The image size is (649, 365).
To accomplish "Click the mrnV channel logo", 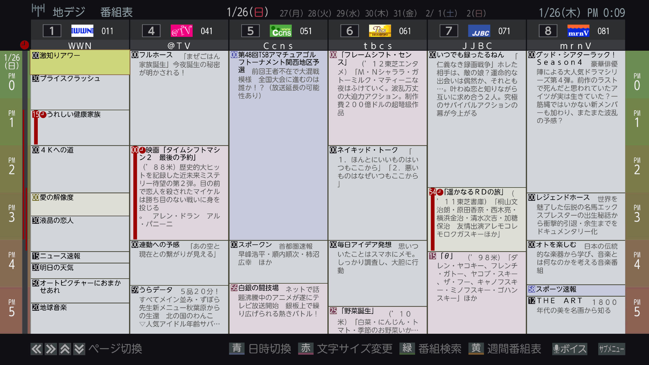I will point(578,30).
